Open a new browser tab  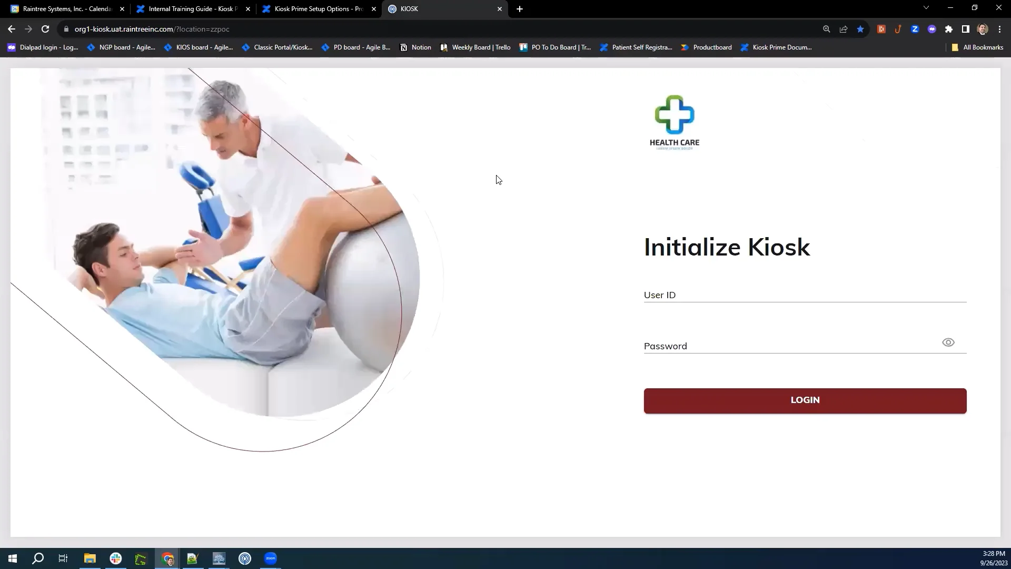pyautogui.click(x=519, y=9)
